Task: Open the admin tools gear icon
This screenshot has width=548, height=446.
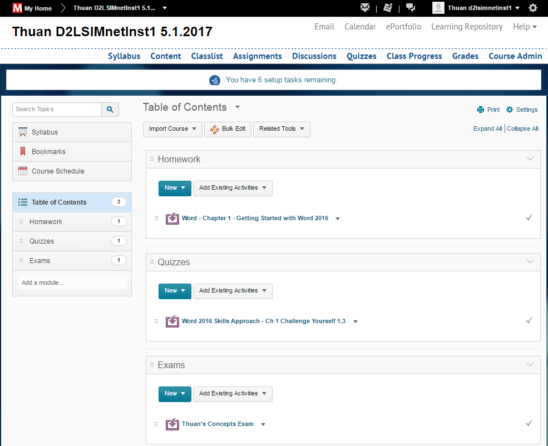Action: (x=532, y=8)
